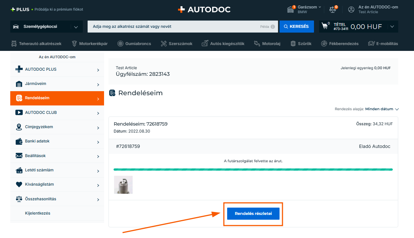Click the order number #72618759
This screenshot has height=238, width=414.
(x=128, y=146)
